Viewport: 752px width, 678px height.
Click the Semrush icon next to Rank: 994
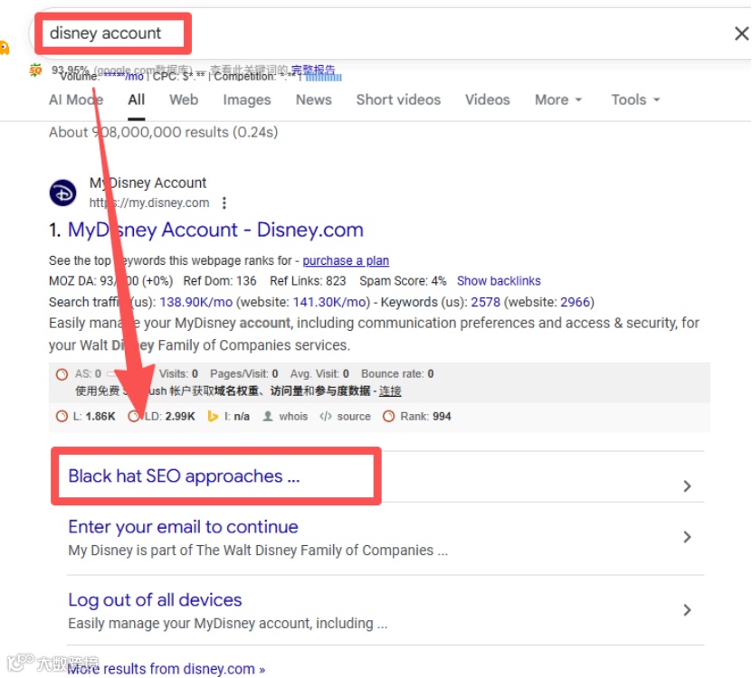click(x=389, y=417)
